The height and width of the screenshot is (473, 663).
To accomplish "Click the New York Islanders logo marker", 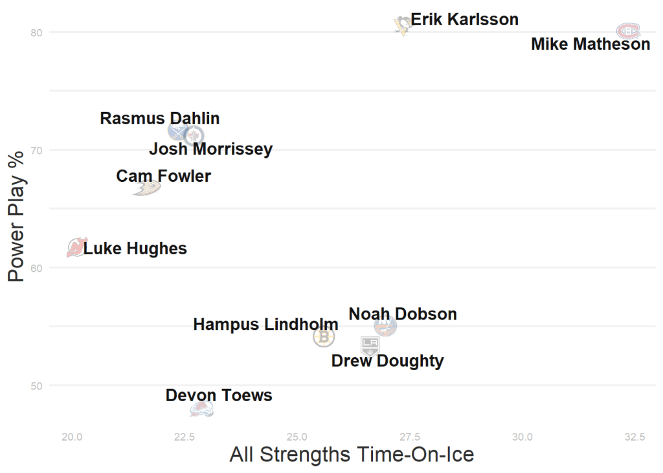I will click(386, 326).
